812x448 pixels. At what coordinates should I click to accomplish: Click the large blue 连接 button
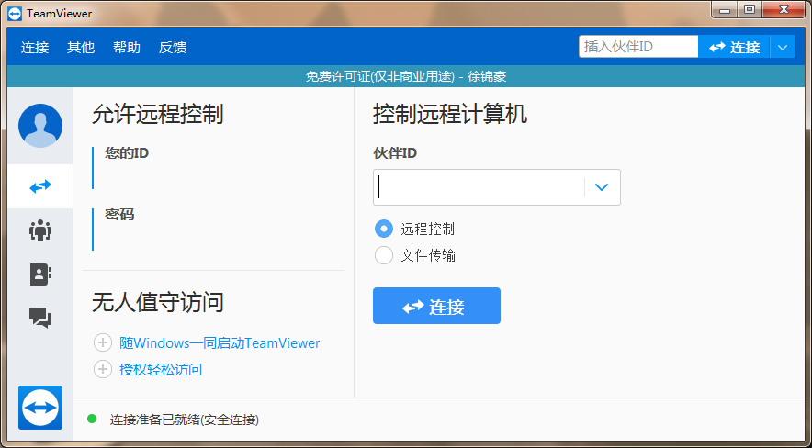point(436,306)
